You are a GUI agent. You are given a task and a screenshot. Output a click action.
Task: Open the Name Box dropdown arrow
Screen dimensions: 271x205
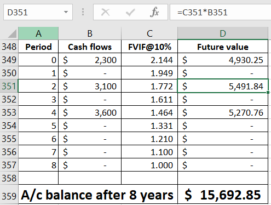(x=66, y=12)
